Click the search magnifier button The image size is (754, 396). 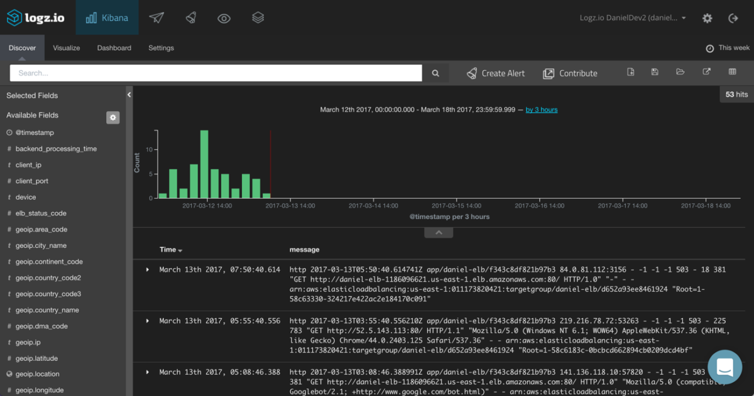pyautogui.click(x=435, y=73)
